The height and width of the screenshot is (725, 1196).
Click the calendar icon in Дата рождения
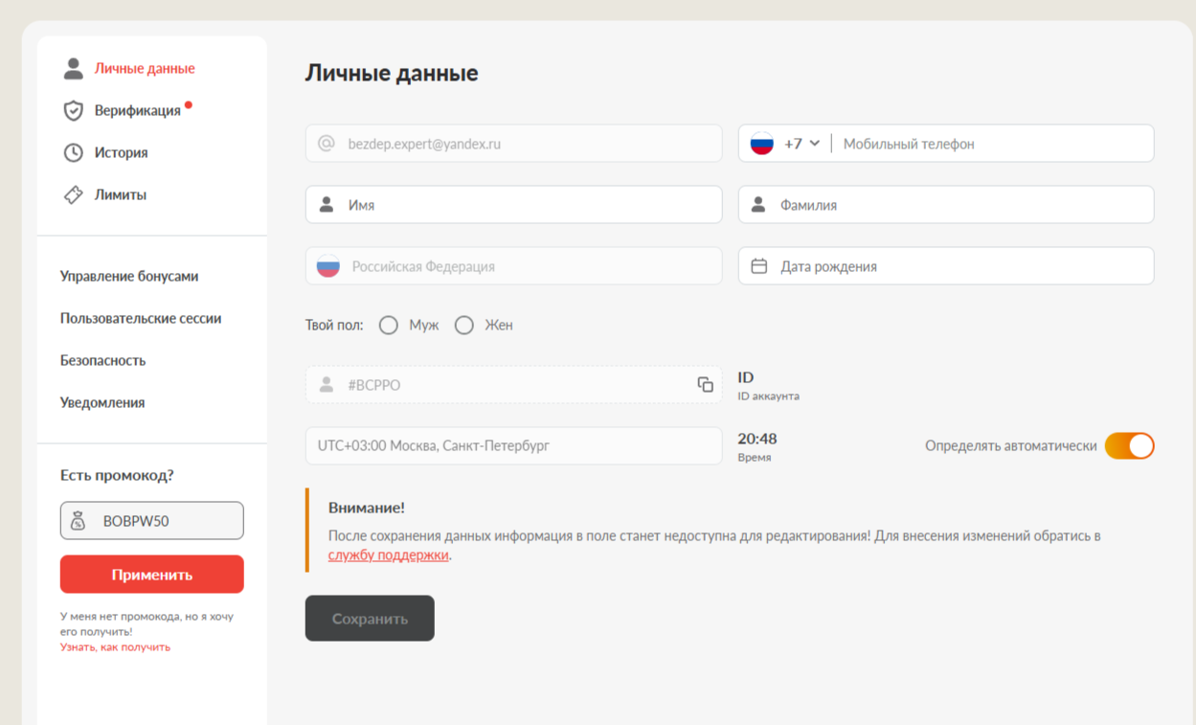point(758,266)
